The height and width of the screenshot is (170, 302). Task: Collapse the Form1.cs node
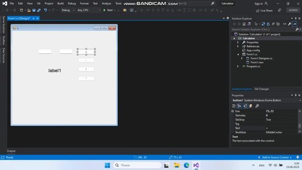[x=238, y=54]
